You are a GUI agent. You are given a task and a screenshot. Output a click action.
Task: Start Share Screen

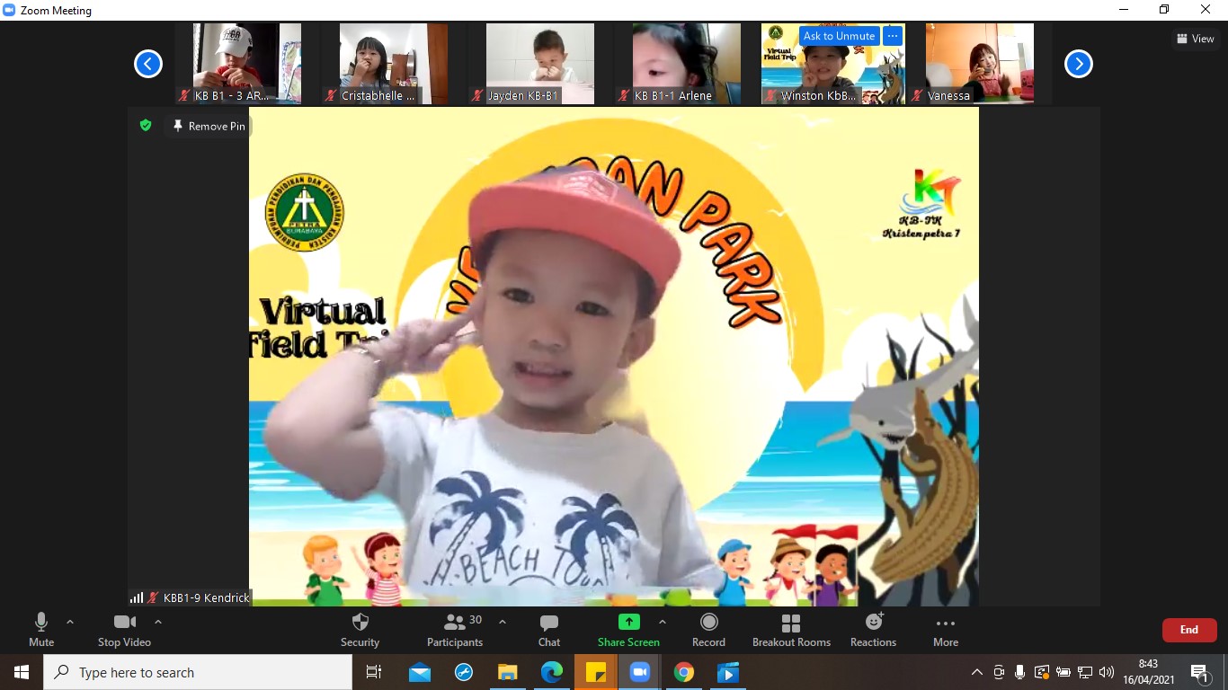tap(628, 629)
